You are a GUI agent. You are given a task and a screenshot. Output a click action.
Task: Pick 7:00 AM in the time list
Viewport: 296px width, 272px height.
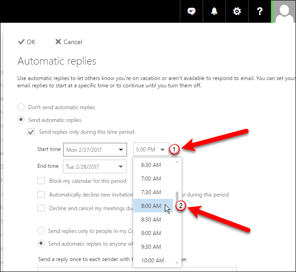click(x=151, y=178)
